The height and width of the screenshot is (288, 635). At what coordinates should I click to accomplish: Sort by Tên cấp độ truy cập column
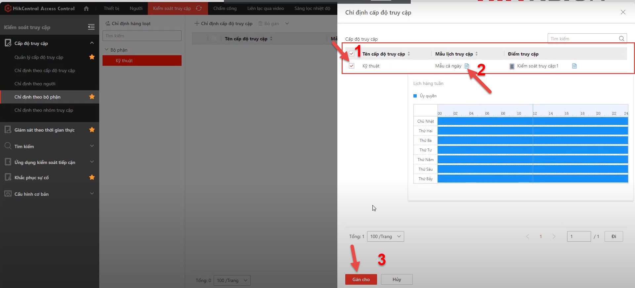point(409,54)
